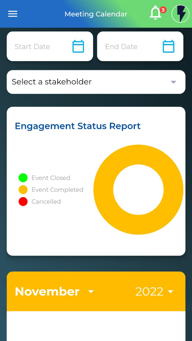Tap the lightning bolt profile avatar

point(180,14)
